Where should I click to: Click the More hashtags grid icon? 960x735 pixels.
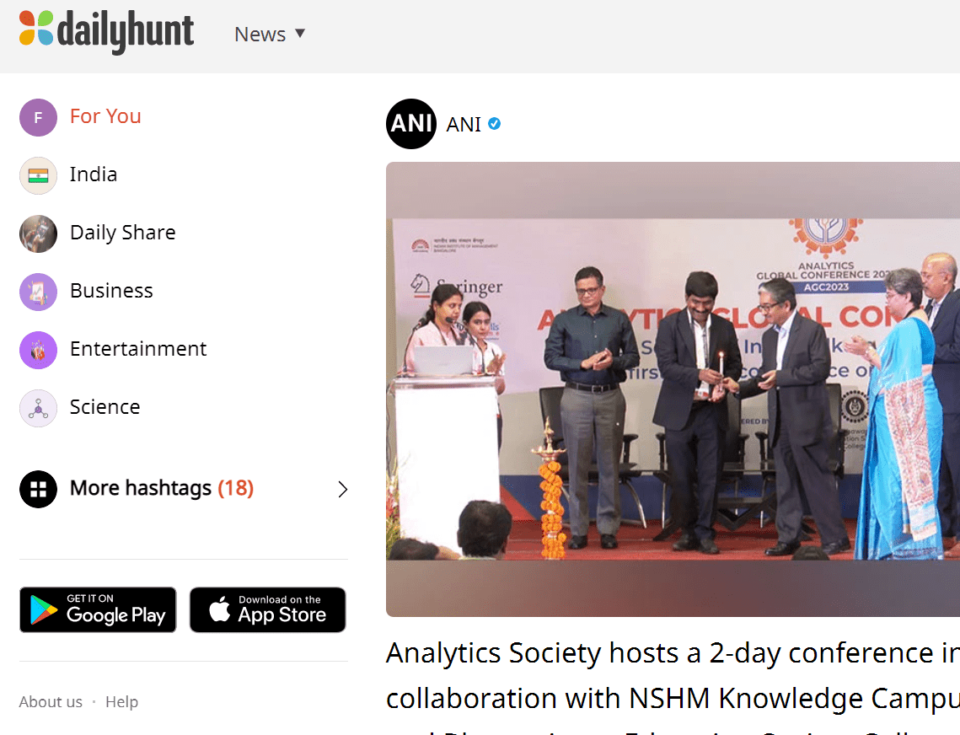pos(38,489)
